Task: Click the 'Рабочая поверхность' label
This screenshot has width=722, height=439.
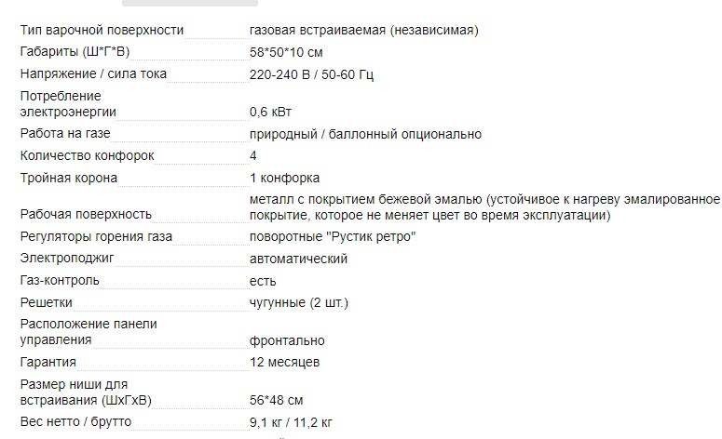Action: coord(85,215)
